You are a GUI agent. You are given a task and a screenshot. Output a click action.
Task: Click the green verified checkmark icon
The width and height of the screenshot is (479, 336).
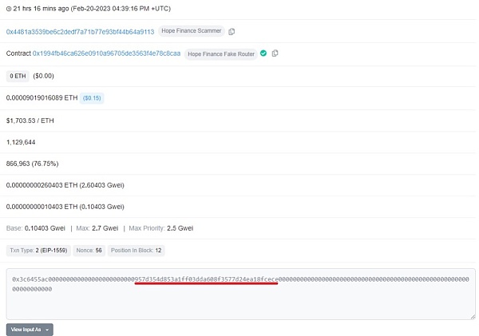point(263,53)
